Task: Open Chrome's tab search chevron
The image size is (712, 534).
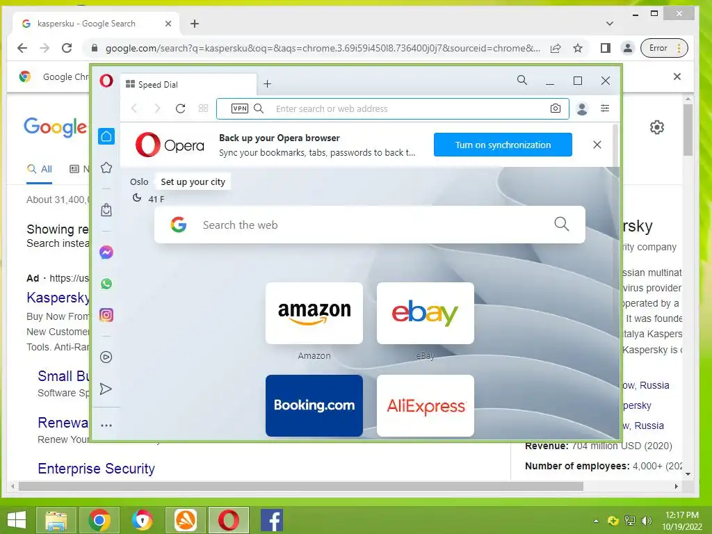Action: 610,24
